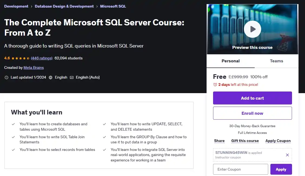Click the Free price label
305x176 pixels.
220,77
